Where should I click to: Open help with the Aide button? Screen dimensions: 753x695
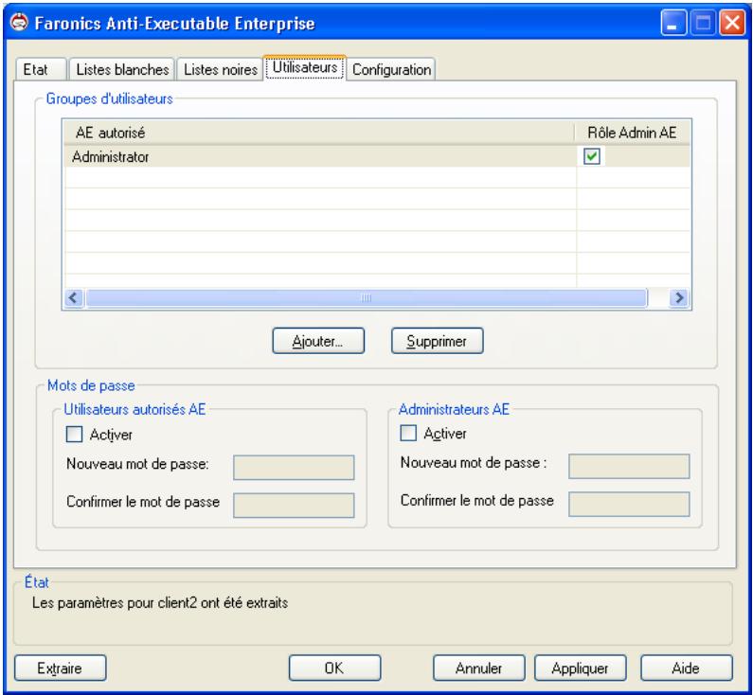687,668
